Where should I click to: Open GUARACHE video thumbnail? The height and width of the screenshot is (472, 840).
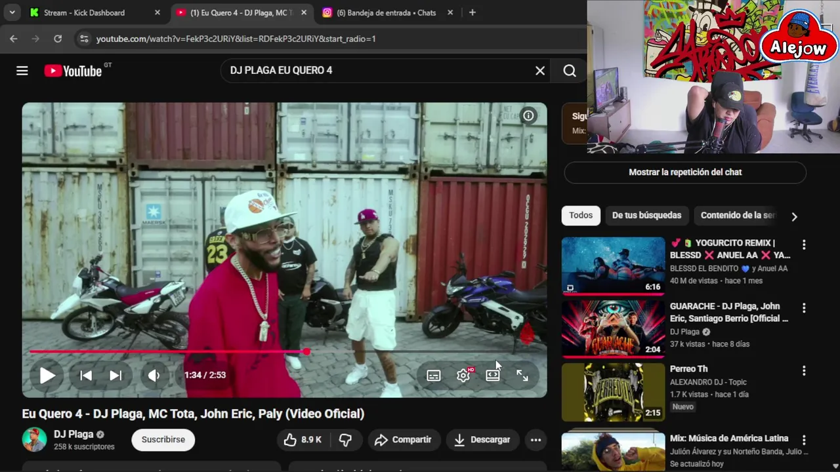coord(613,329)
